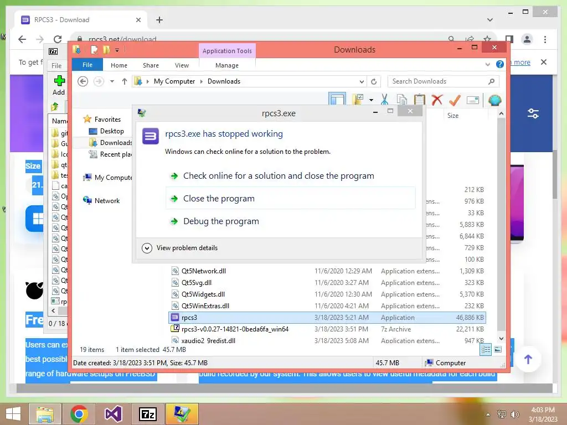Click the Large icons view icon in status bar
The image size is (567, 425).
coord(498,349)
